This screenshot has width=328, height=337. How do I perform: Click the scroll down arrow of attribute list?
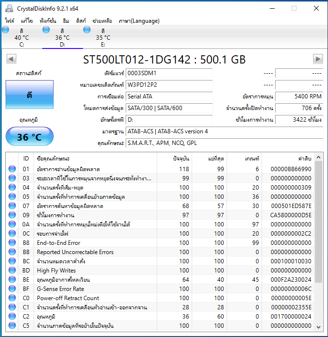[318, 326]
